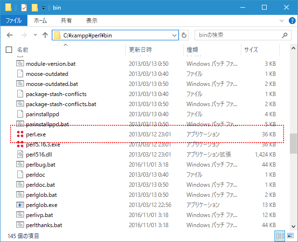This screenshot has width=298, height=242.
Task: Click the properties quick access icon
Action: pos(24,8)
